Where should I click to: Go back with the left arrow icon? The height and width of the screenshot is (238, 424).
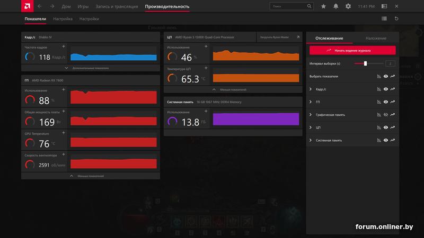40,6
